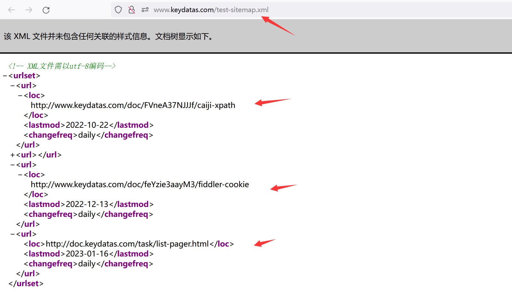Go back with the browser back arrow
The image size is (512, 305).
(x=12, y=10)
